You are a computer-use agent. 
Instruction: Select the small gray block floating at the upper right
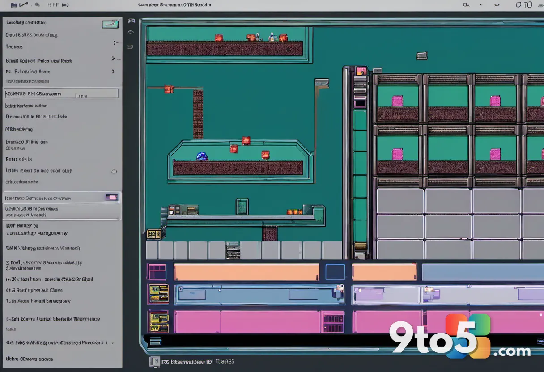[422, 55]
